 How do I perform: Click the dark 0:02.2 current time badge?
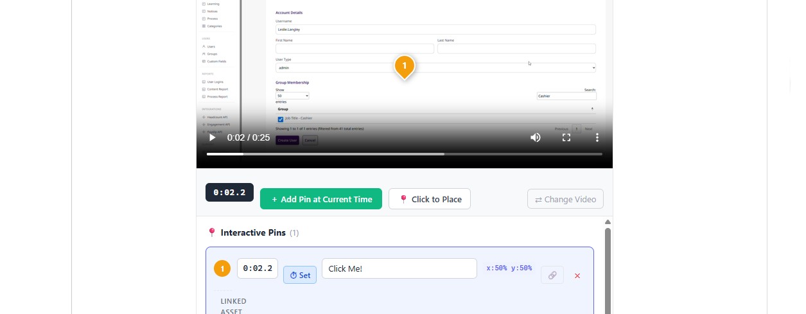229,192
